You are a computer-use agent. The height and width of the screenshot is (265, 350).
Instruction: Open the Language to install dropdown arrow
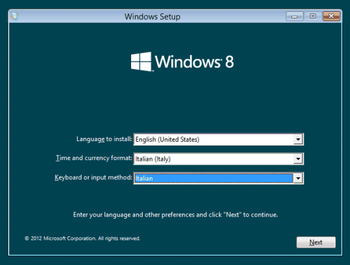298,140
